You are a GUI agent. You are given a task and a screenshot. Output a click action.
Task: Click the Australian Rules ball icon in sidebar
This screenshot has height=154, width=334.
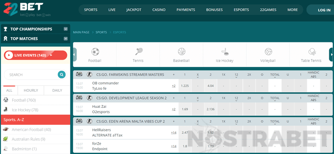6,139
